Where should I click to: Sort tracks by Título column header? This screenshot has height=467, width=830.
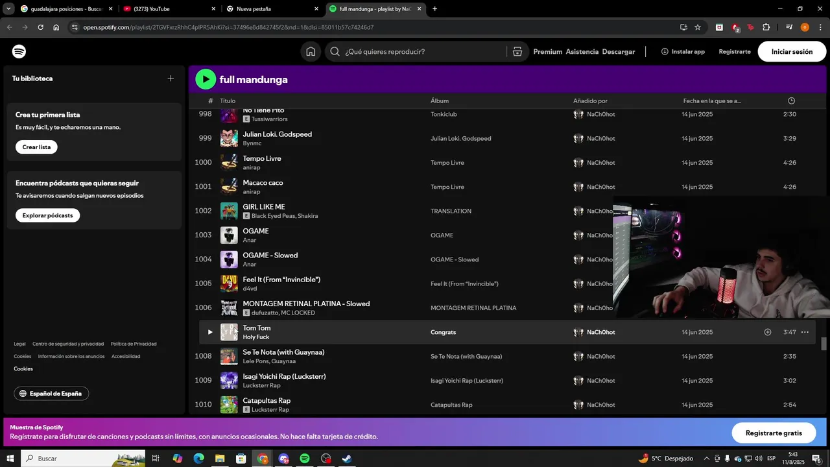click(x=228, y=101)
